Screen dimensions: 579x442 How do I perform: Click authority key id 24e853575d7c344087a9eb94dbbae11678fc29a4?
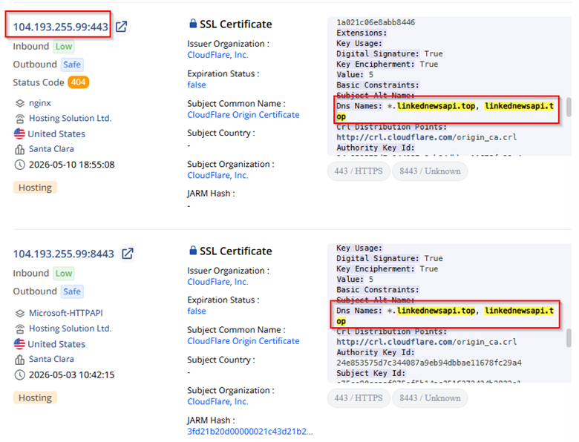[x=429, y=363]
